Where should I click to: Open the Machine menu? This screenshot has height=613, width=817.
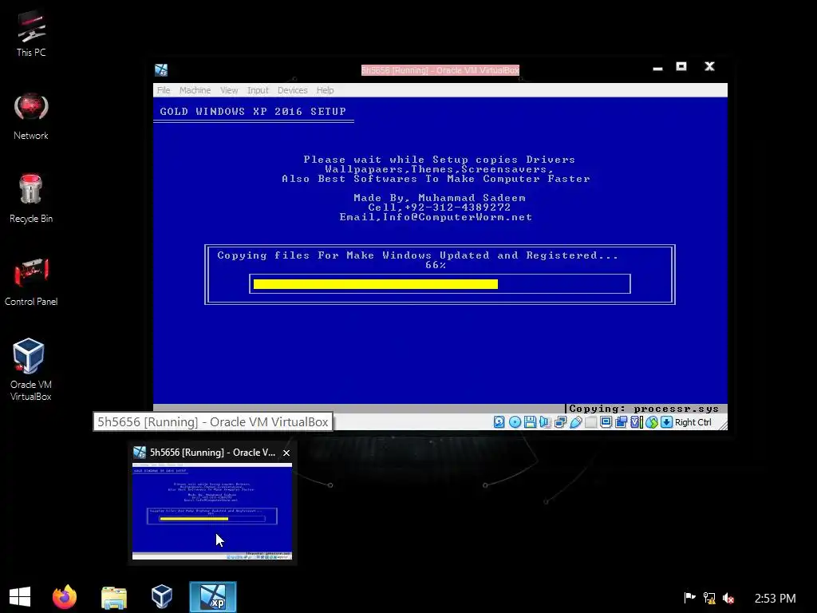click(x=195, y=90)
